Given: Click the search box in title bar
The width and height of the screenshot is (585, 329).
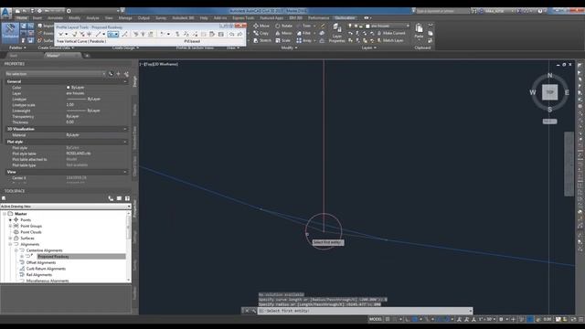Looking at the screenshot, I should pos(442,11).
